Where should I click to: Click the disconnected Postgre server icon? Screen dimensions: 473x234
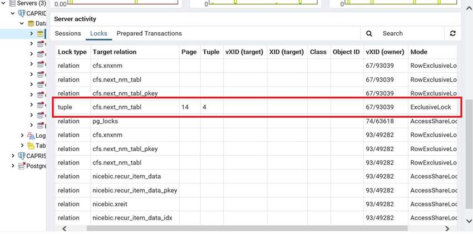pos(22,166)
